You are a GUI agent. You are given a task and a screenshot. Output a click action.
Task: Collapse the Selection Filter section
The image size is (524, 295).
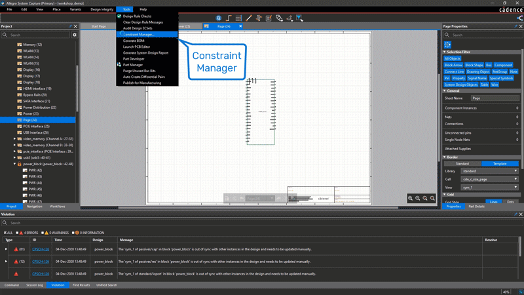click(x=445, y=52)
